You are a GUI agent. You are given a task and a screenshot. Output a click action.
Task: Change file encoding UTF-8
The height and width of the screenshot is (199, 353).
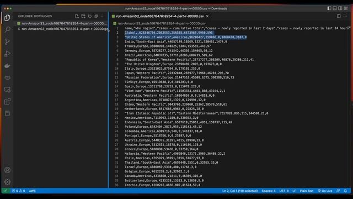tap(284, 191)
